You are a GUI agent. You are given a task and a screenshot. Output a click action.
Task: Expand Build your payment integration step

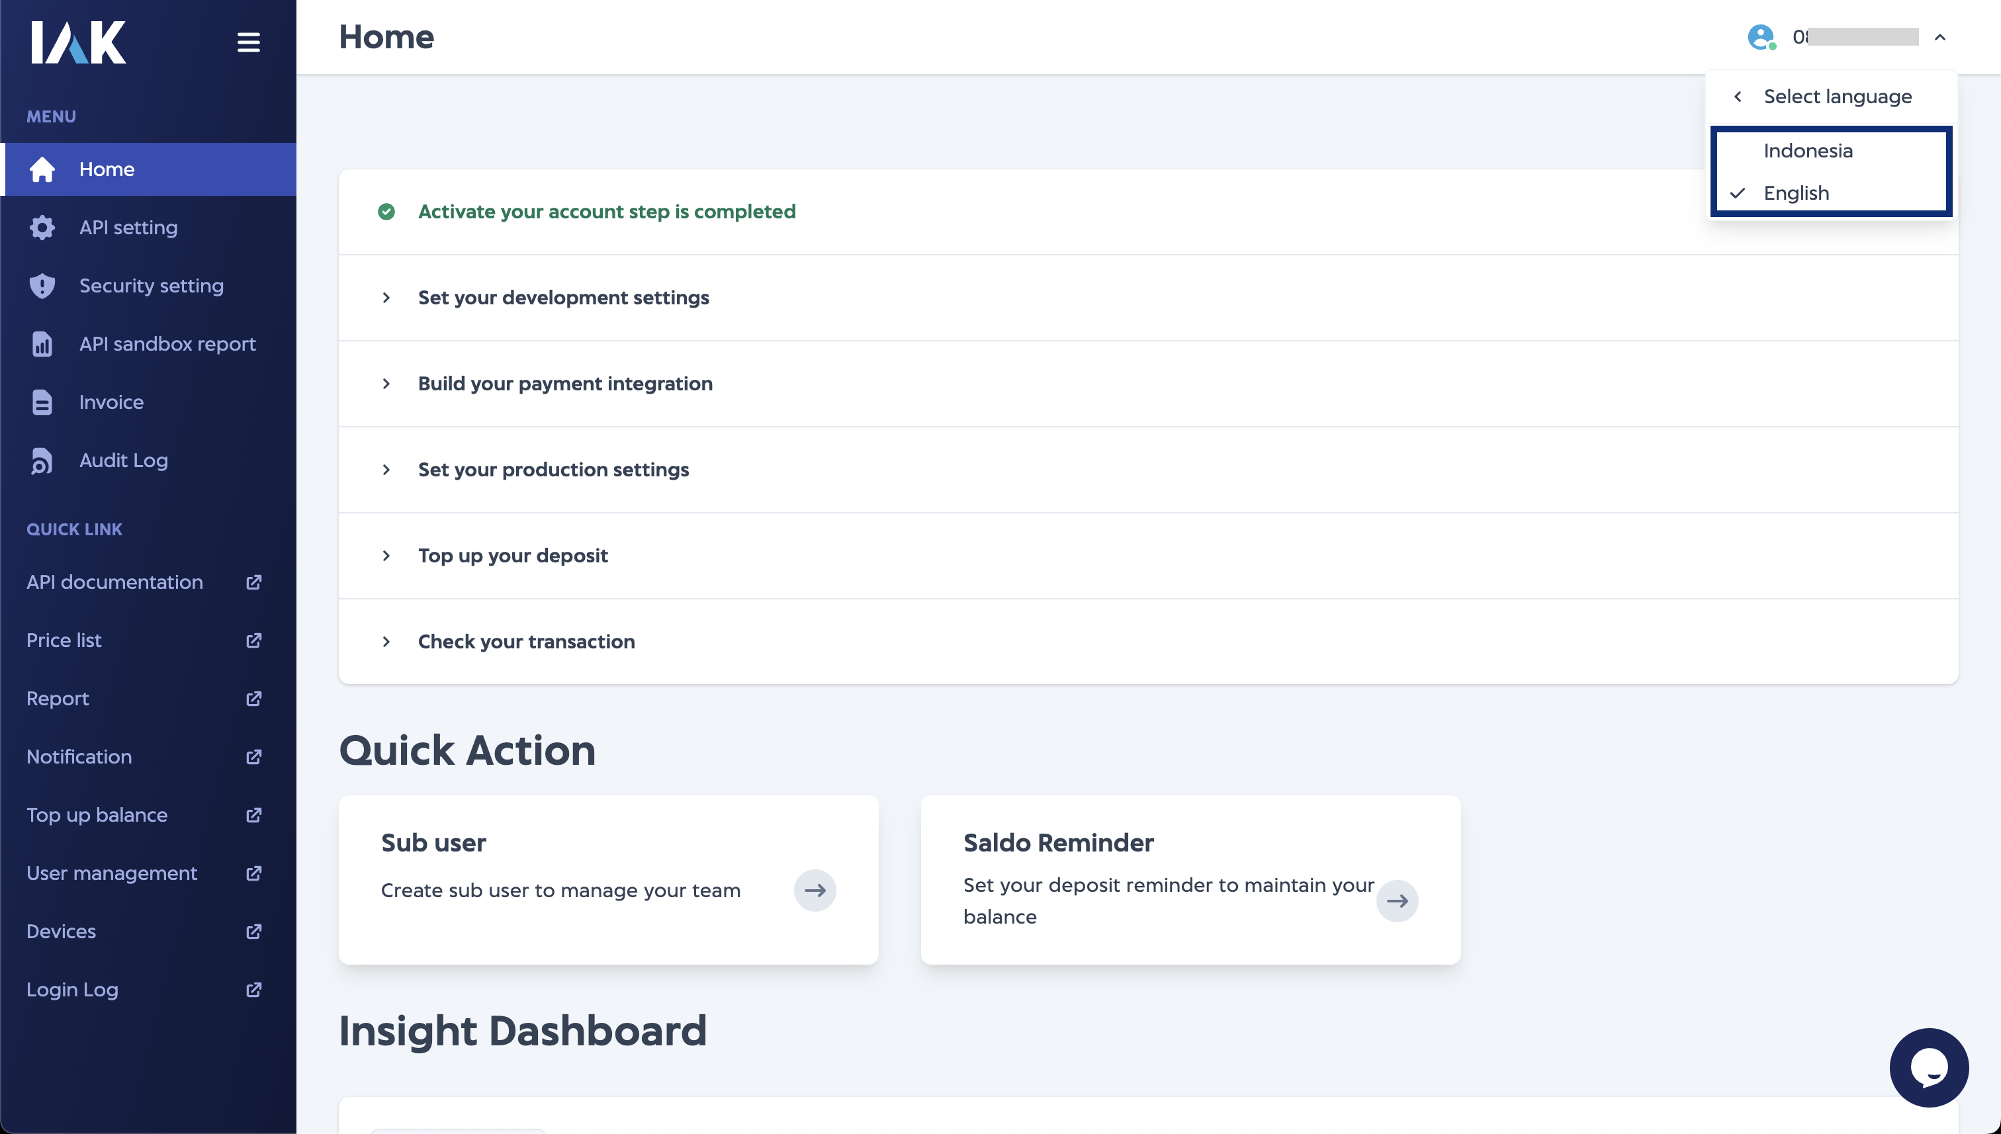point(564,384)
